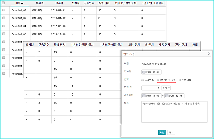Select the 조정 연차 radio option
This screenshot has width=214, height=139.
(180, 80)
